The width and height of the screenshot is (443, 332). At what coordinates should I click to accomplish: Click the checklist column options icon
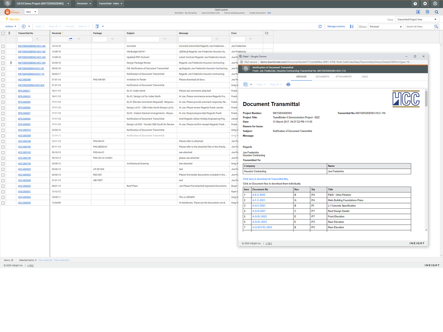pyautogui.click(x=267, y=33)
